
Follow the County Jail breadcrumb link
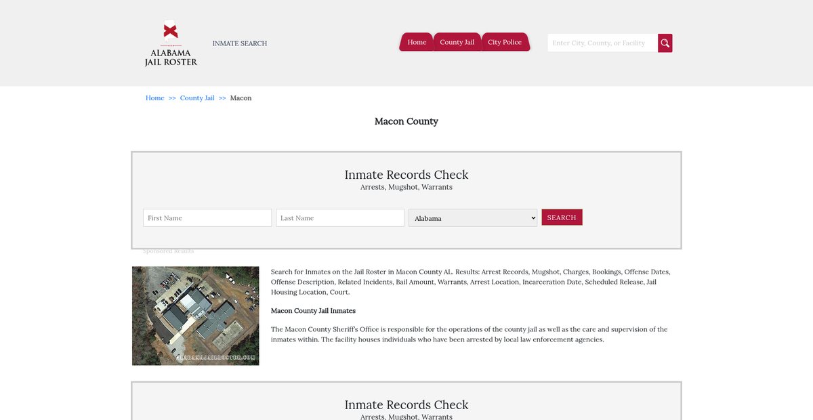pyautogui.click(x=197, y=98)
